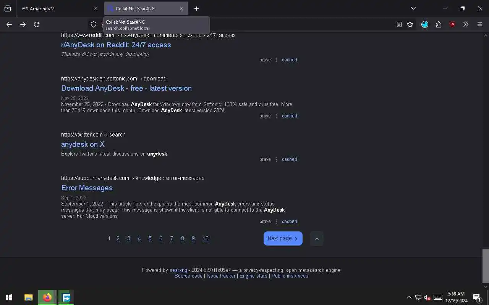
Task: Go to results page 4
Action: pos(139,239)
